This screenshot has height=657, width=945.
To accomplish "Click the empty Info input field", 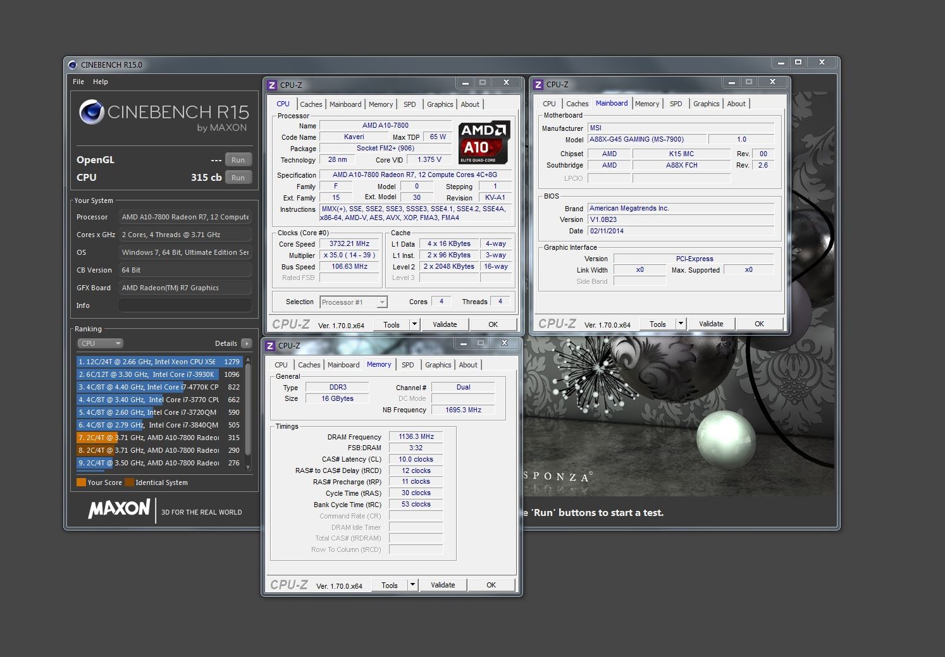I will pyautogui.click(x=185, y=305).
